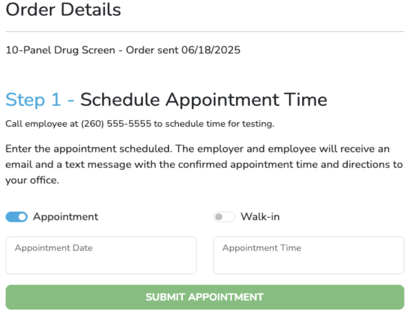Image resolution: width=418 pixels, height=324 pixels.
Task: Click the Appointment toggle's text label
Action: (x=65, y=217)
